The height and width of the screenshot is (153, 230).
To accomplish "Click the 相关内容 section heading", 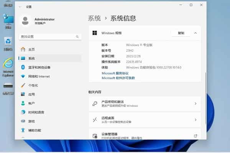I will pos(95,92).
